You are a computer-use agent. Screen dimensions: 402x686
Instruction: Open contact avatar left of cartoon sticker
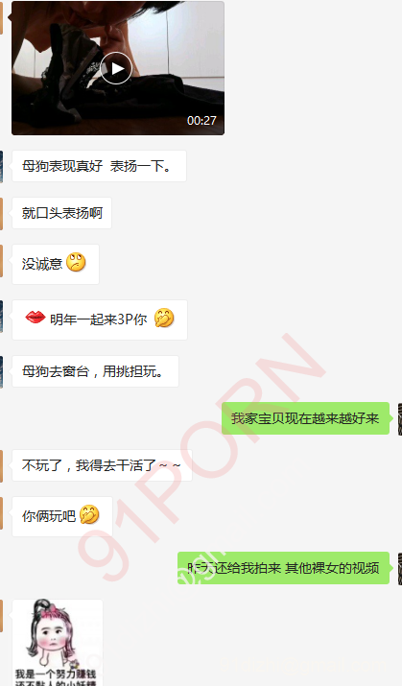pyautogui.click(x=1, y=616)
